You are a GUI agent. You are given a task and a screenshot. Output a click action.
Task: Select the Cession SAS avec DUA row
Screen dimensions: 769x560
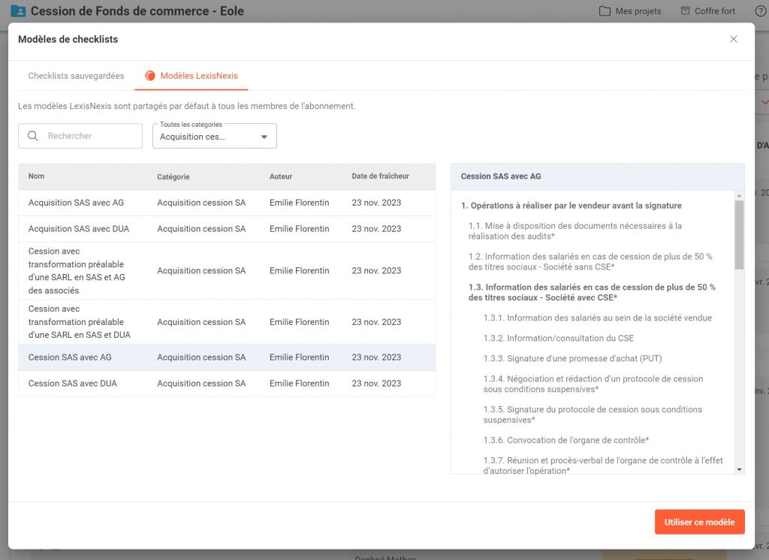point(227,384)
